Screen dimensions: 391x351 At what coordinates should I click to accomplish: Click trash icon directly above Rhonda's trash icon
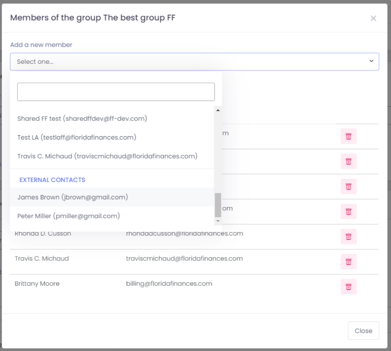pos(348,212)
